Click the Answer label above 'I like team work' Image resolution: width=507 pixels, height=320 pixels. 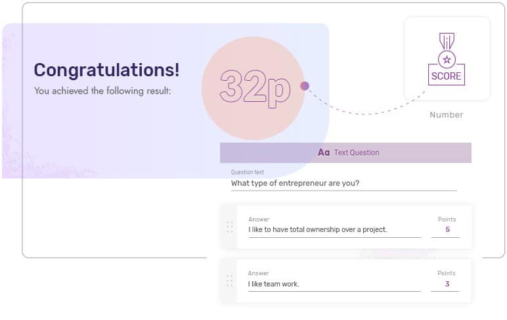258,273
